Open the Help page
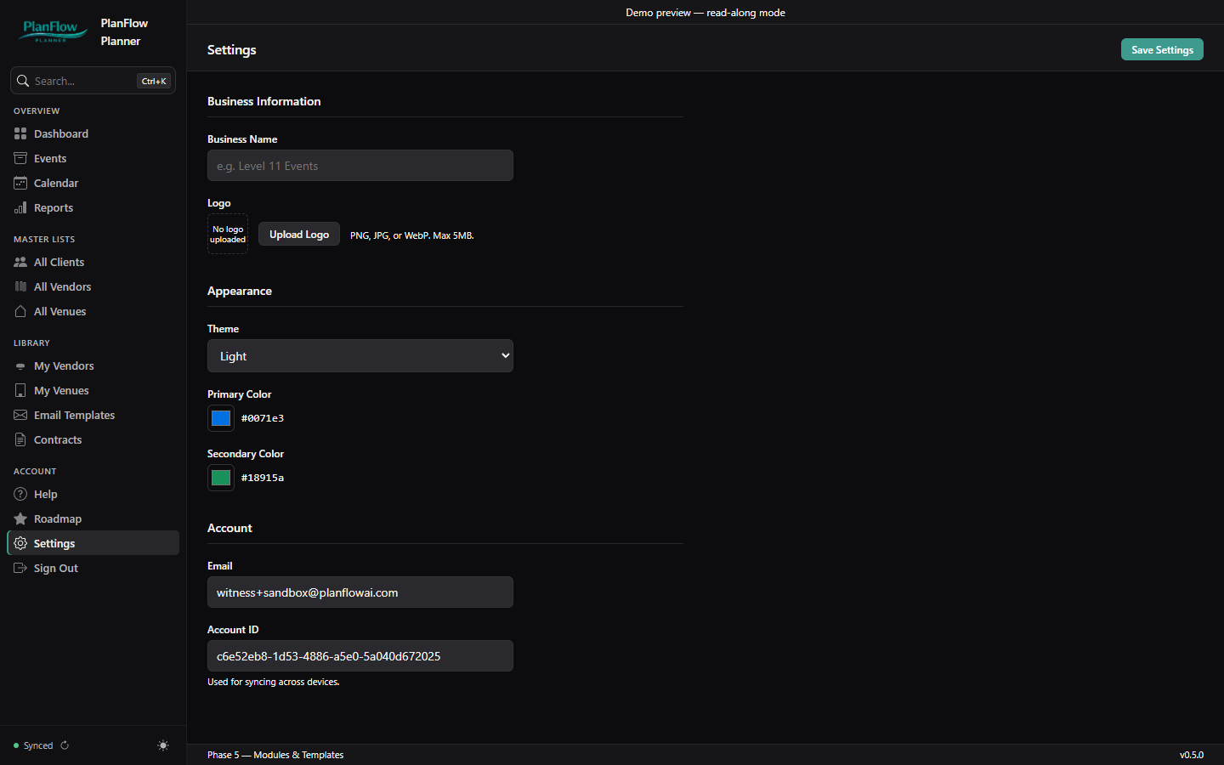 [93, 494]
